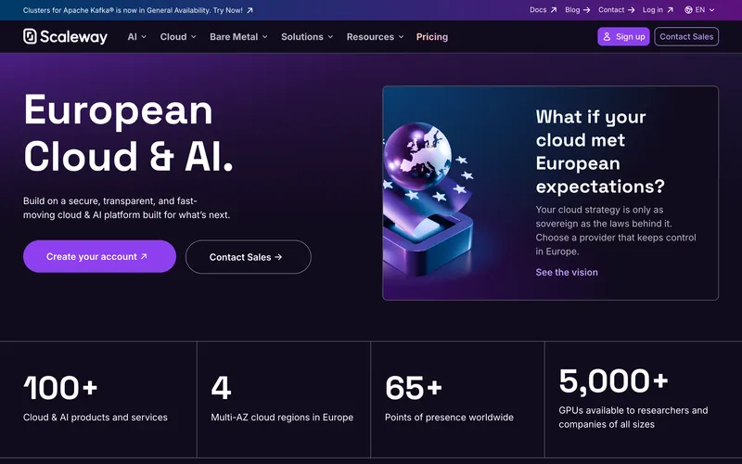The image size is (742, 464).
Task: Open the Log in link
Action: 658,10
